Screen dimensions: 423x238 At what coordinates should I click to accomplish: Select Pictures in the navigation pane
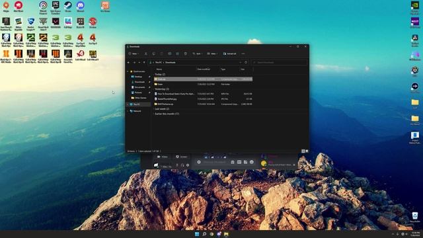pyautogui.click(x=138, y=93)
